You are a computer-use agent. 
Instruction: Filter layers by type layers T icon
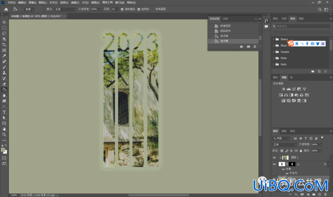pos(306,138)
